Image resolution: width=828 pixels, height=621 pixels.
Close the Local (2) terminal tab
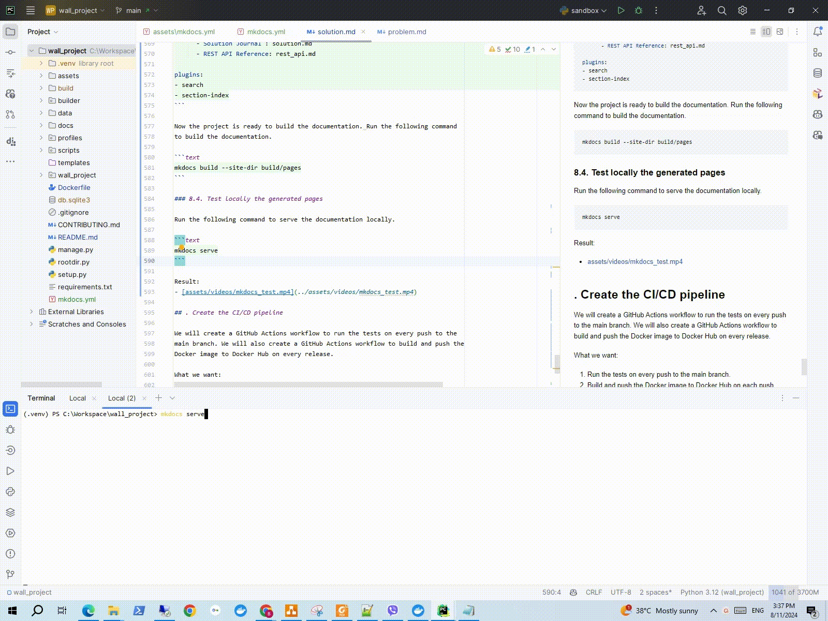144,398
